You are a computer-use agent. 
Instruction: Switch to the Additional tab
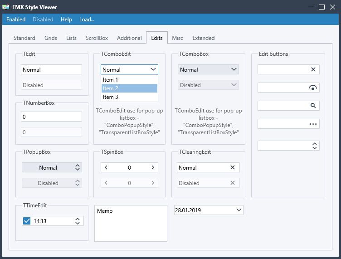(129, 38)
